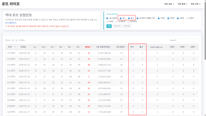Select the 1217회차 row cell
Viewport: 206px width, 116px height.
(11, 53)
